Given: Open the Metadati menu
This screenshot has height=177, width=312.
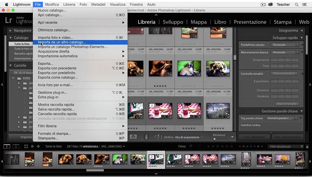Looking at the screenshot, I should click(98, 4).
